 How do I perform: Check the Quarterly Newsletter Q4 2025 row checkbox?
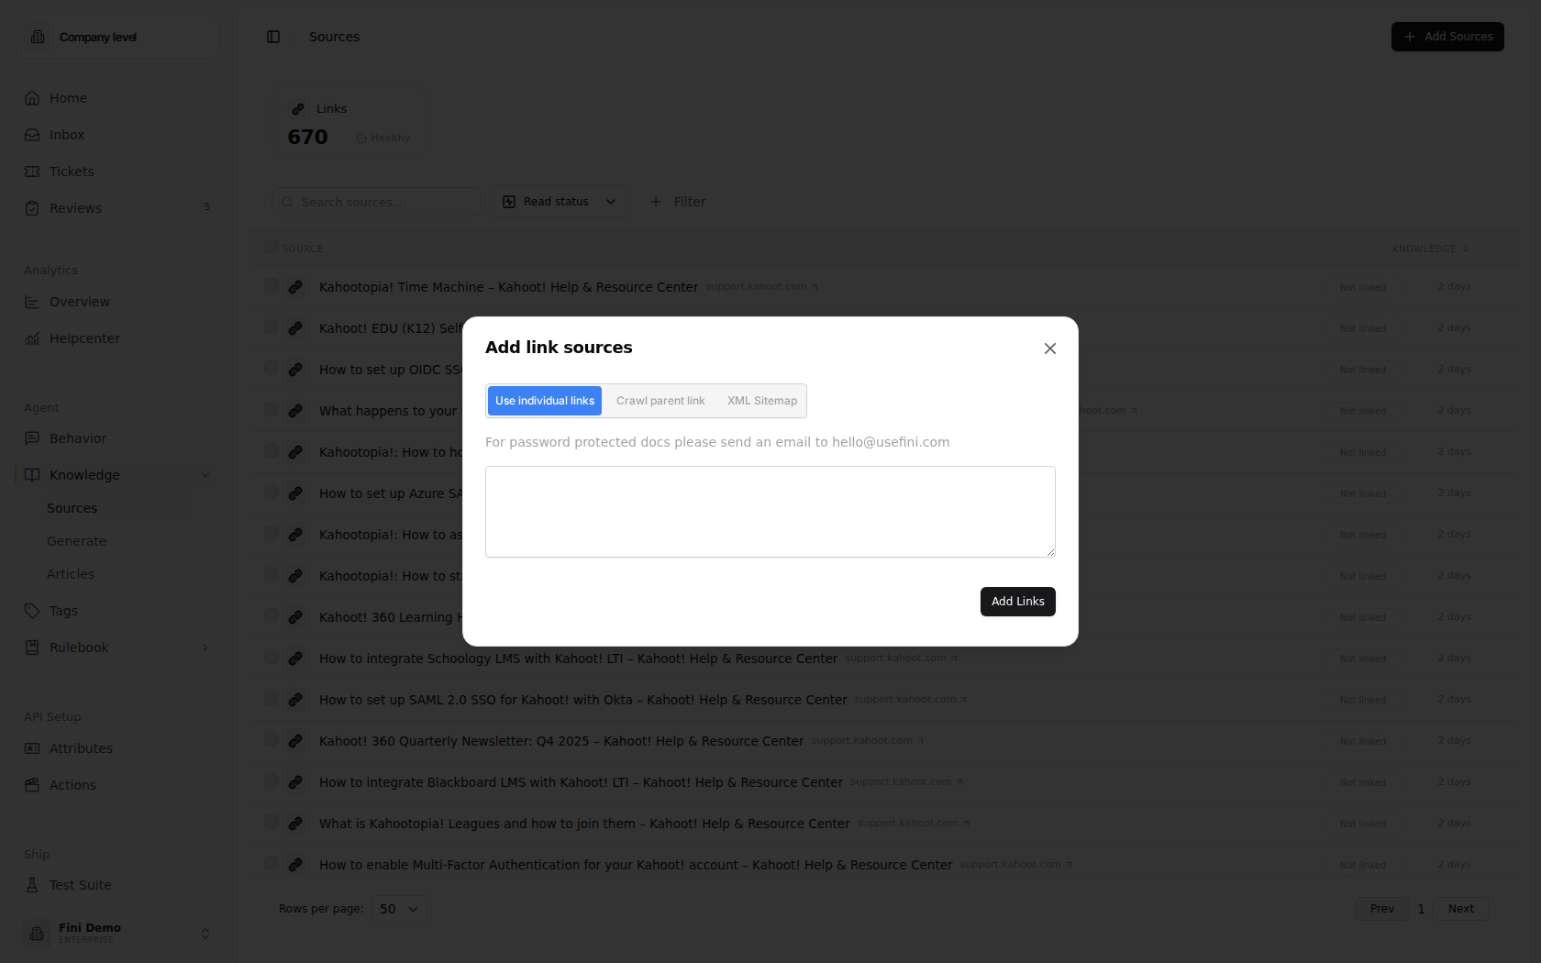click(x=272, y=740)
